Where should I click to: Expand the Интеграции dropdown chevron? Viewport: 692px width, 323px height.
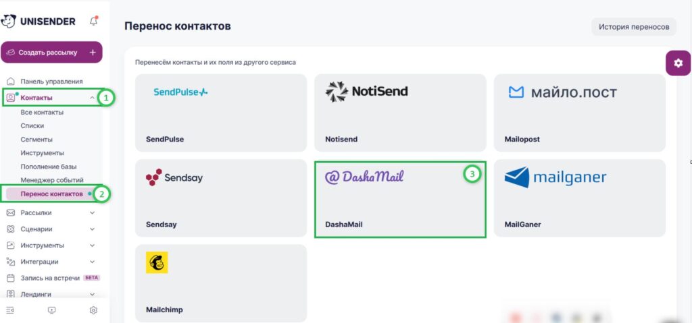pos(92,262)
